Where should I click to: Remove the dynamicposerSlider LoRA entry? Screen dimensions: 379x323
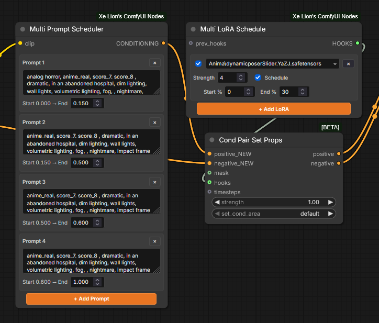tap(348, 64)
